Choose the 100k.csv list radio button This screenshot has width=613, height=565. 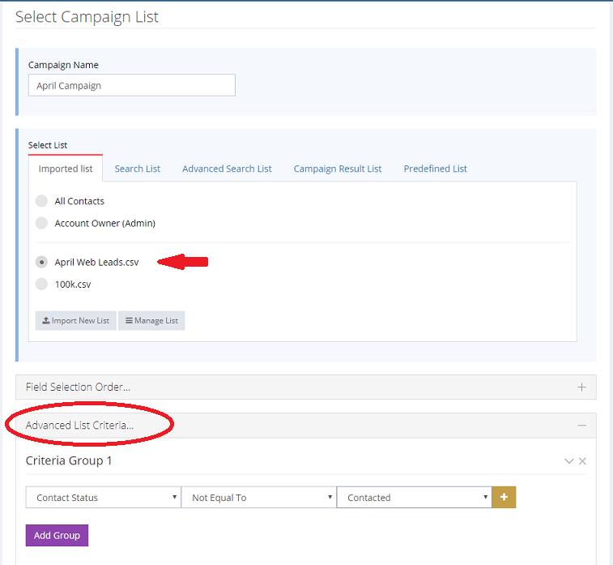pyautogui.click(x=42, y=285)
